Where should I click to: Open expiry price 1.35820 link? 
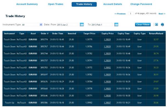(x=107, y=89)
